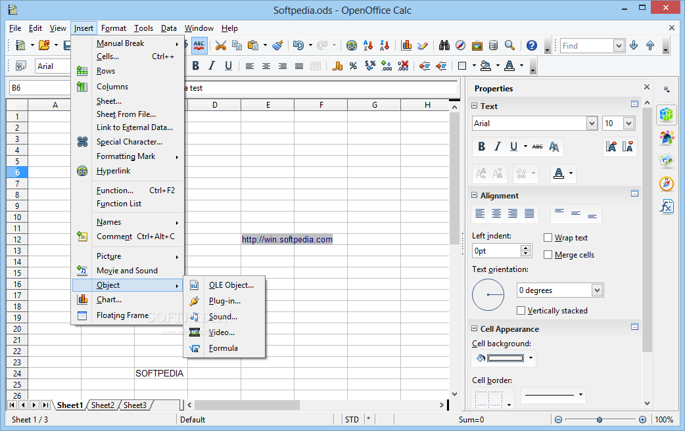Click Zoom Out minus button

coord(558,420)
